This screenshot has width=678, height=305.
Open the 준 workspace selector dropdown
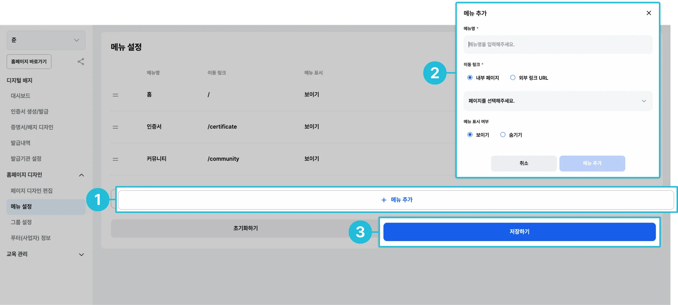point(46,40)
